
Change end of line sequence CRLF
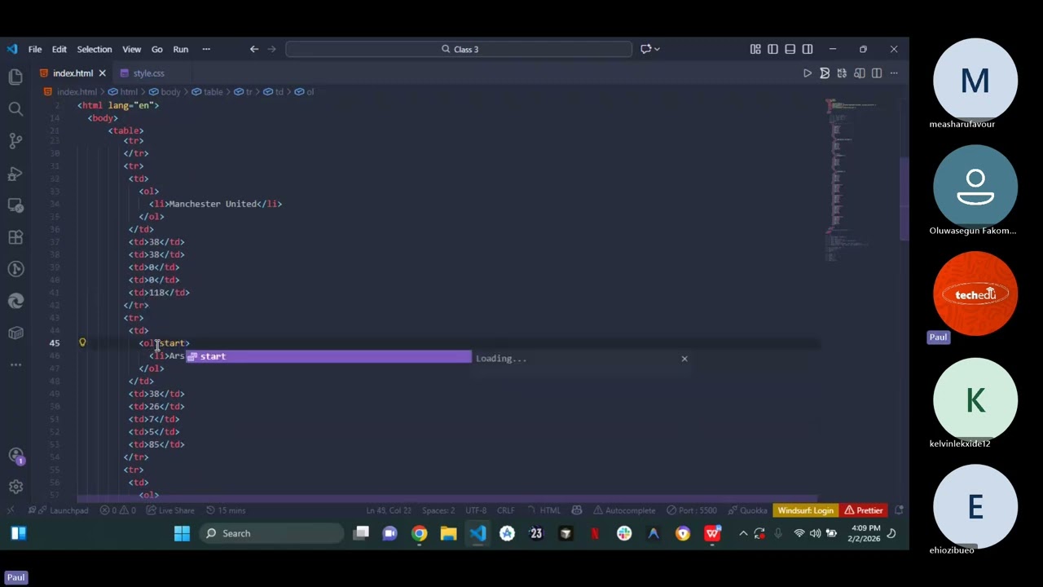click(x=505, y=510)
